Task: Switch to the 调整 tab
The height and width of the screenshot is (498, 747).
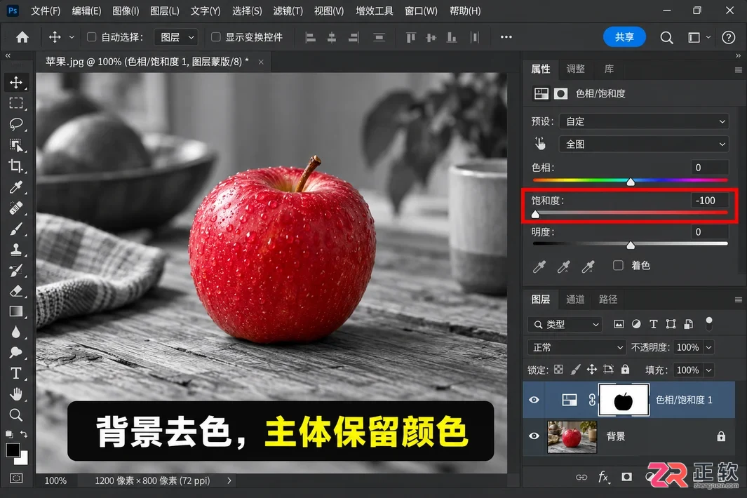Action: [x=575, y=69]
